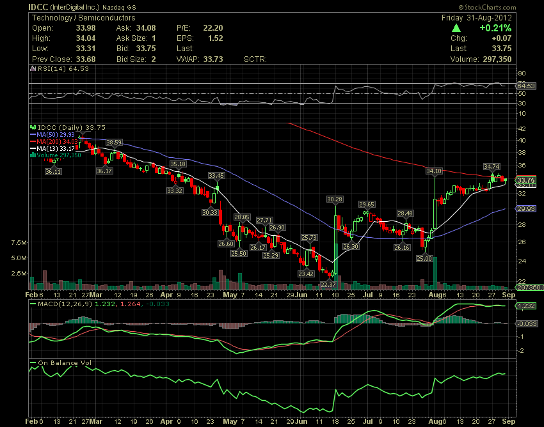The image size is (544, 427).
Task: Click the RSI(14) indicator icon
Action: click(33, 68)
